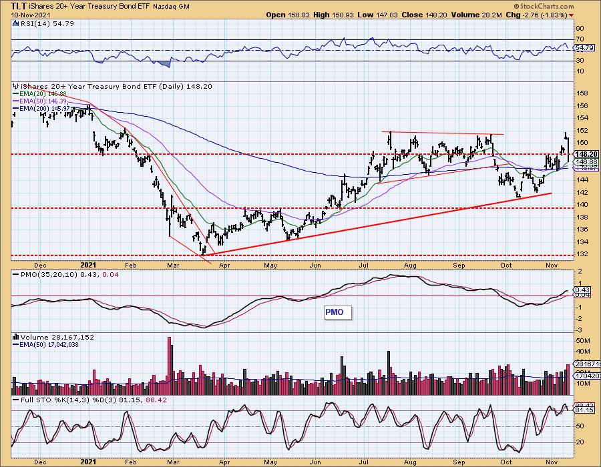The height and width of the screenshot is (467, 601).
Task: Click the Jun label on the bottom axis
Action: pyautogui.click(x=315, y=462)
